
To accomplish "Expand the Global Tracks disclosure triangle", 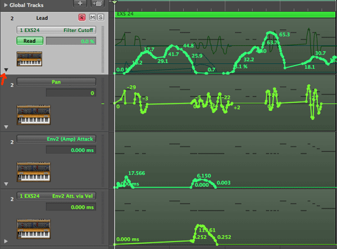I will [5, 4].
